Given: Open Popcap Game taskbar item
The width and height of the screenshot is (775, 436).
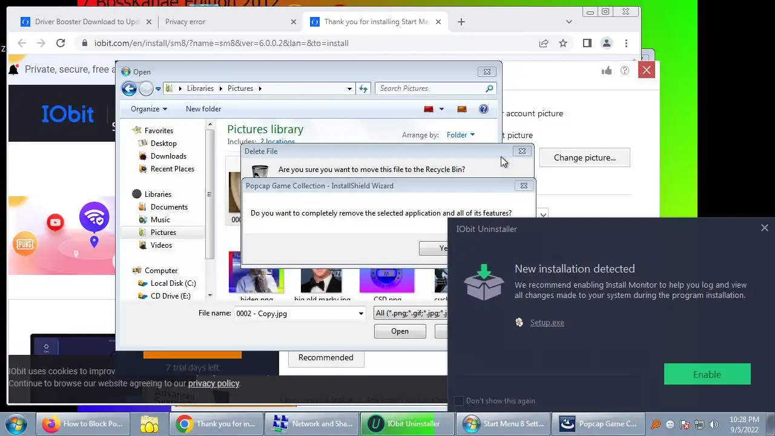Looking at the screenshot, I should click(599, 424).
